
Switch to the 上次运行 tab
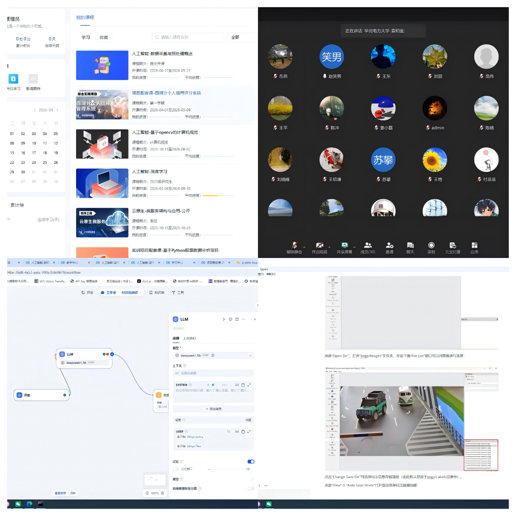[x=189, y=338]
